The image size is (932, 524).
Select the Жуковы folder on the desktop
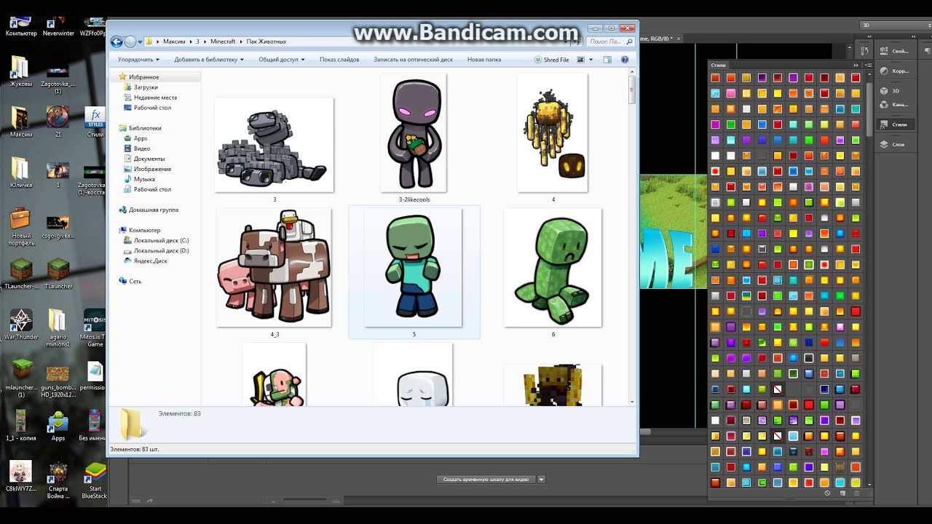(x=20, y=71)
